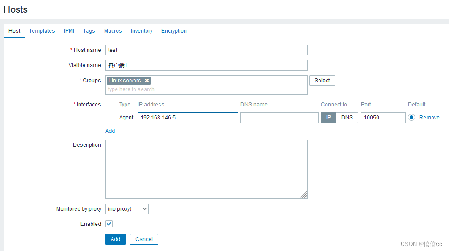This screenshot has width=449, height=251.
Task: Toggle the Enabled checkbox
Action: (x=109, y=224)
